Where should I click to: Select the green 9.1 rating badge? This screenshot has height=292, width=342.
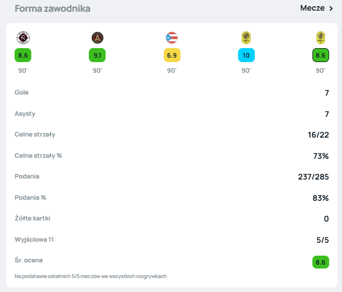[x=97, y=55]
